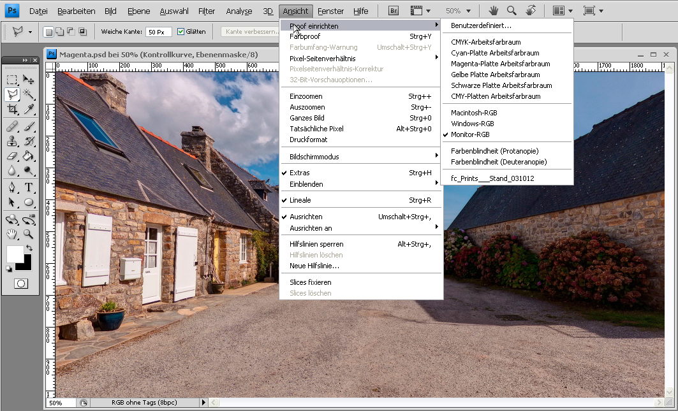
Task: Toggle the Lineale rulers option
Action: [300, 200]
